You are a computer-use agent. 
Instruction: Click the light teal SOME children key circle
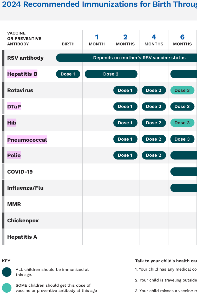(x=7, y=288)
